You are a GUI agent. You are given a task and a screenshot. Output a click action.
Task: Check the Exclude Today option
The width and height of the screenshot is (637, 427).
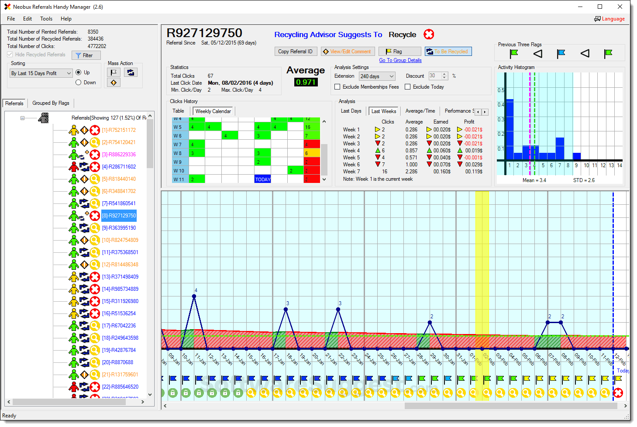(x=408, y=87)
